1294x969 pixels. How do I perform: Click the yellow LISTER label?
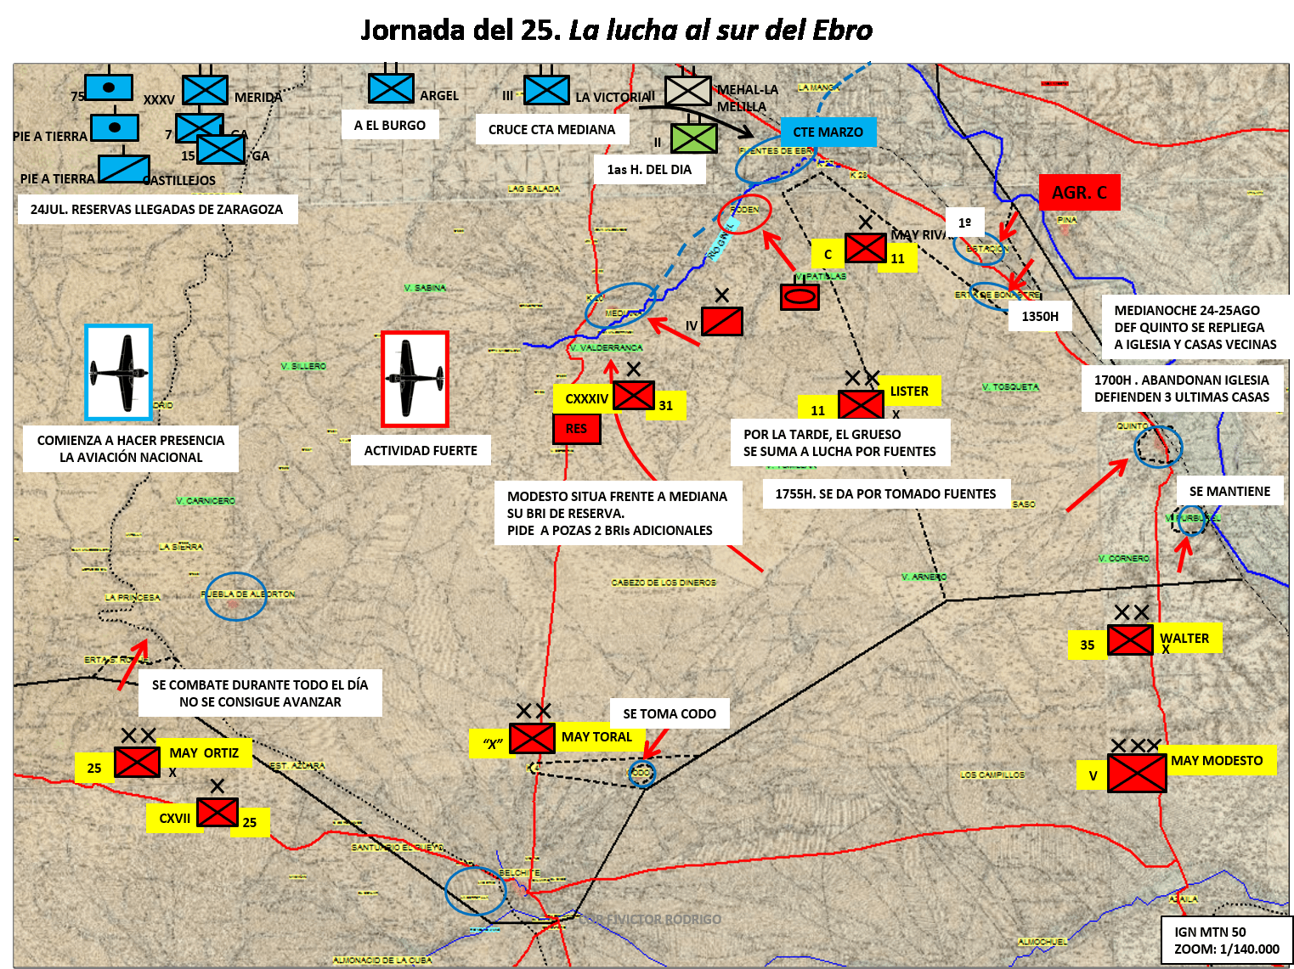909,392
